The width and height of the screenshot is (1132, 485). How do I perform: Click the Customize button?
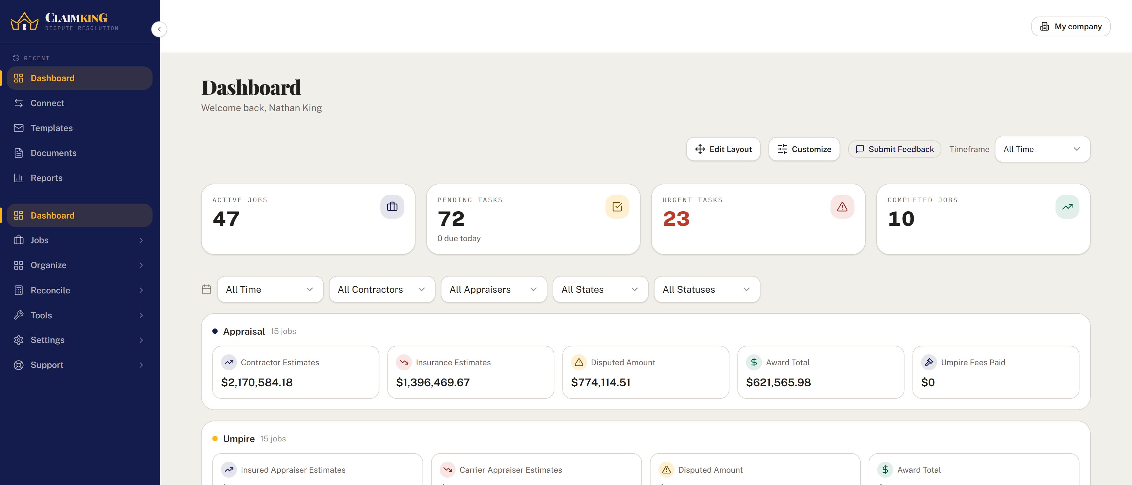coord(804,149)
